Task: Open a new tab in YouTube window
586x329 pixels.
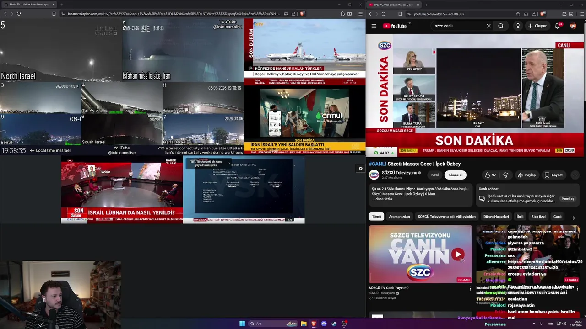Action: (426, 5)
